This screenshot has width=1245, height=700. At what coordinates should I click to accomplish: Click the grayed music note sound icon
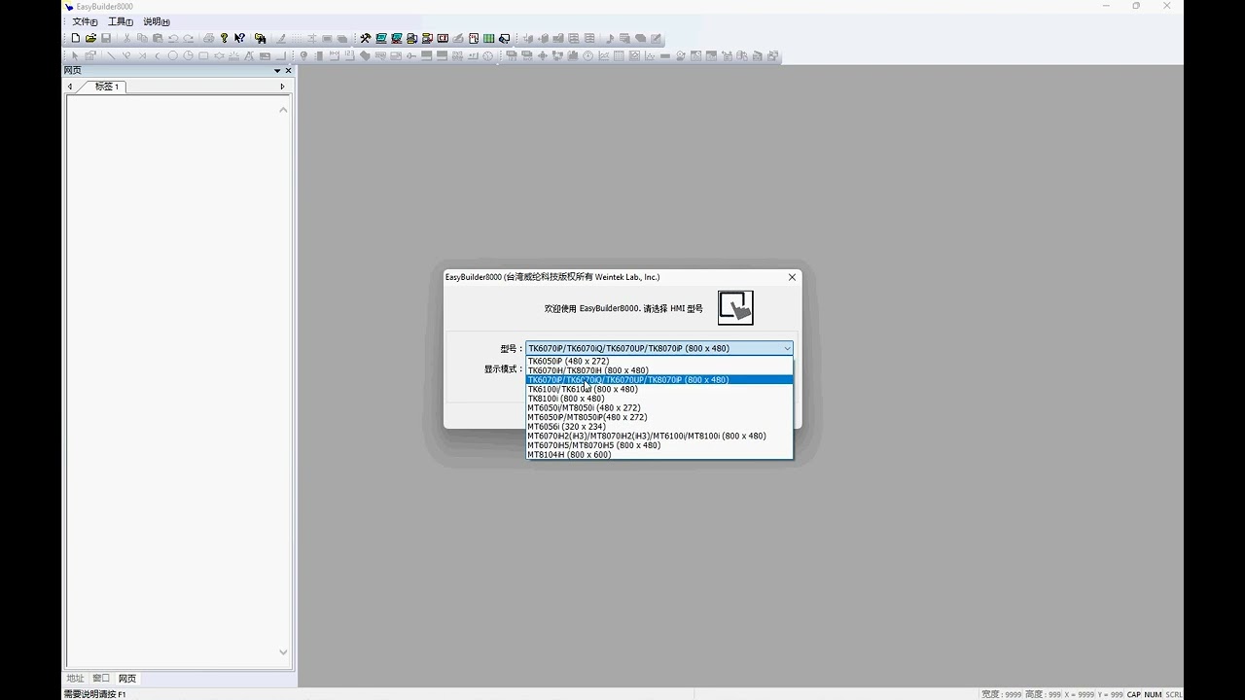pyautogui.click(x=610, y=38)
